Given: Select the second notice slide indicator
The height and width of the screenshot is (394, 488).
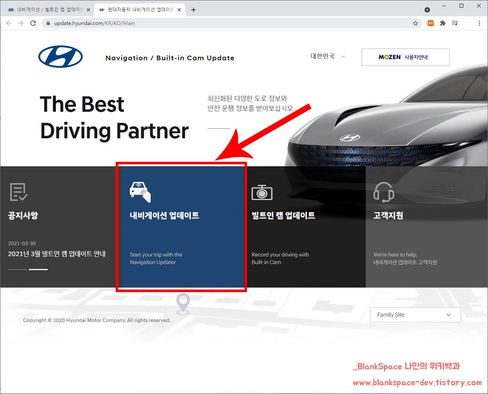Looking at the screenshot, I should pyautogui.click(x=38, y=270).
